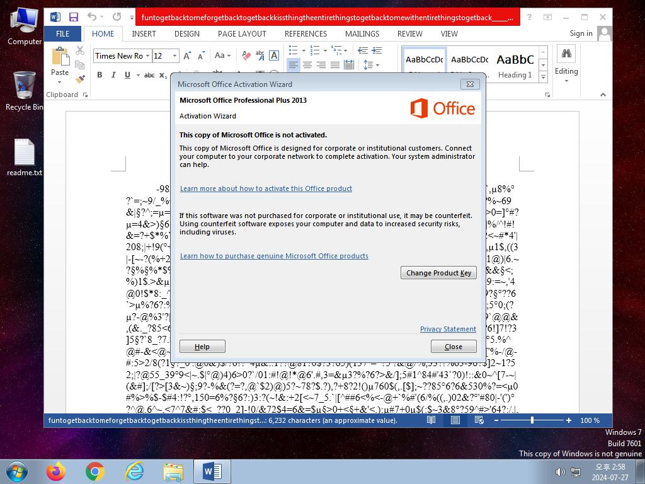This screenshot has width=645, height=484.
Task: Zoom out with the minus button
Action: (x=496, y=420)
